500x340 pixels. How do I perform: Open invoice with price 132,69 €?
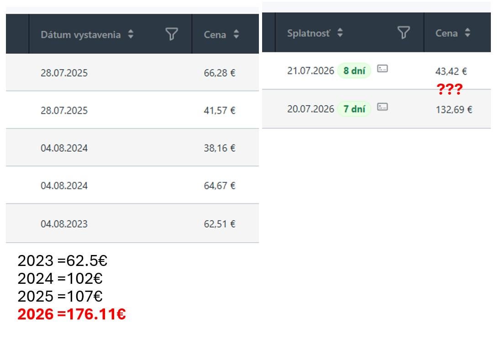tap(376, 109)
